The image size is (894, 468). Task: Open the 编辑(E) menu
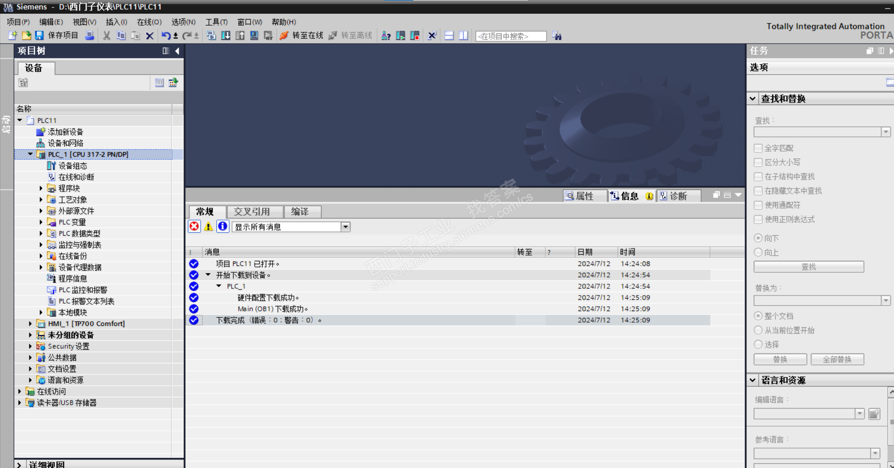tap(51, 22)
